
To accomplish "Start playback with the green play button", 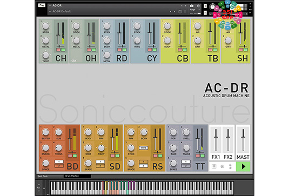I will [x=243, y=166].
